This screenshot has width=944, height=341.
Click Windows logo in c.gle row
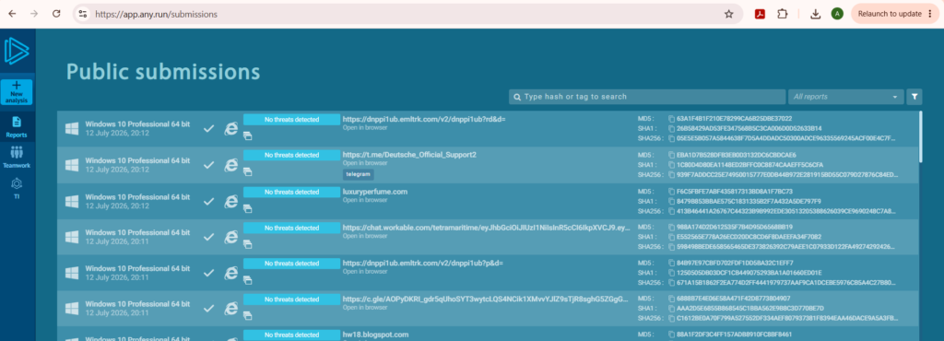pos(72,309)
